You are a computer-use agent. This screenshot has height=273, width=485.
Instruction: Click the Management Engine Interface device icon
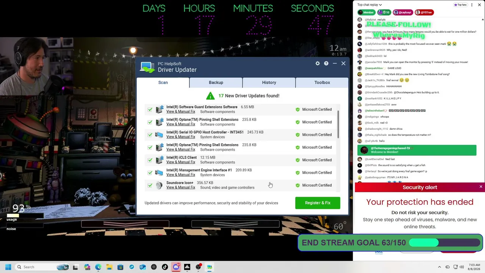[159, 173]
